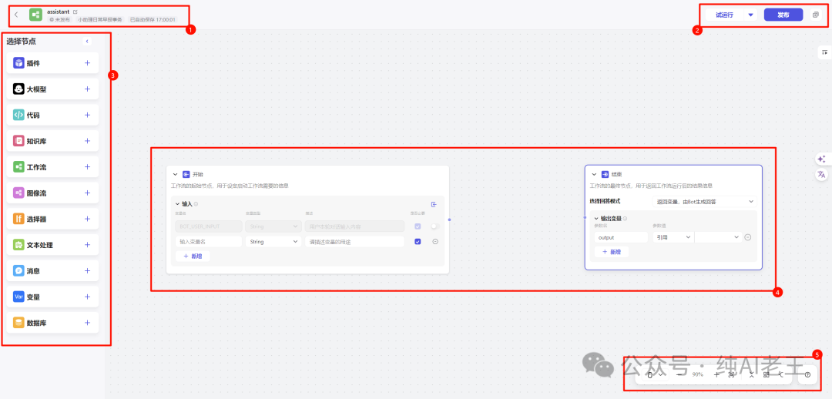Open the 选择回答模式 dropdown
Screen dimensions: 832x399
[703, 201]
